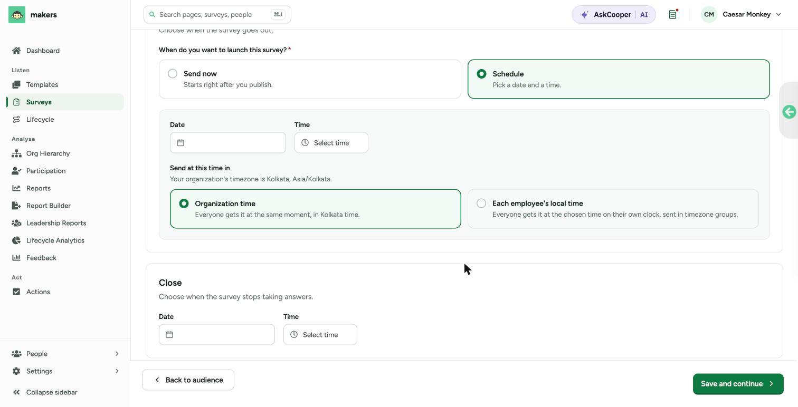The image size is (798, 407).
Task: Click the Org Hierarchy icon
Action: [16, 153]
